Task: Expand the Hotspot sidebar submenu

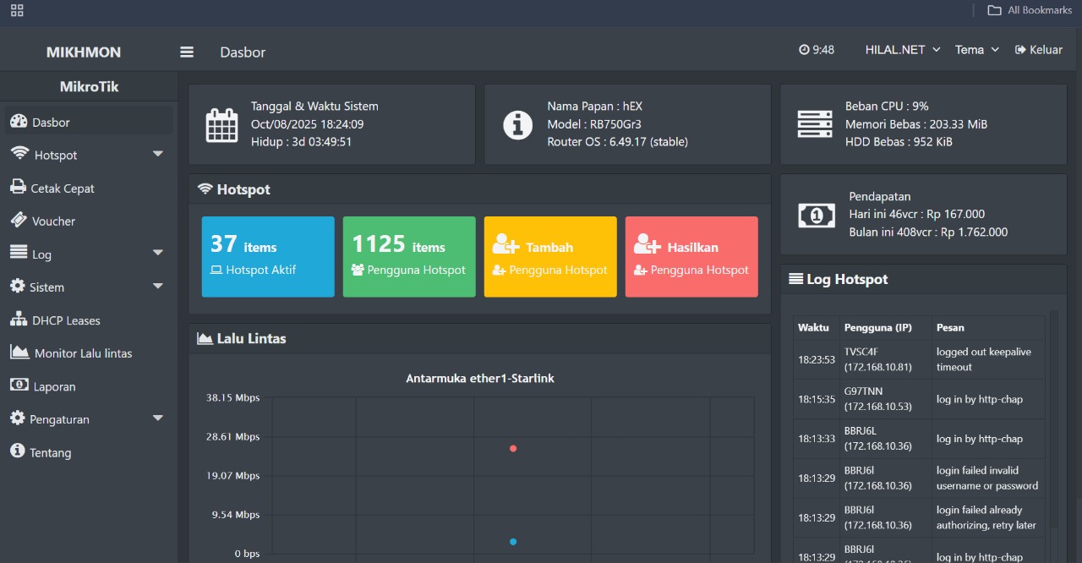Action: [157, 155]
